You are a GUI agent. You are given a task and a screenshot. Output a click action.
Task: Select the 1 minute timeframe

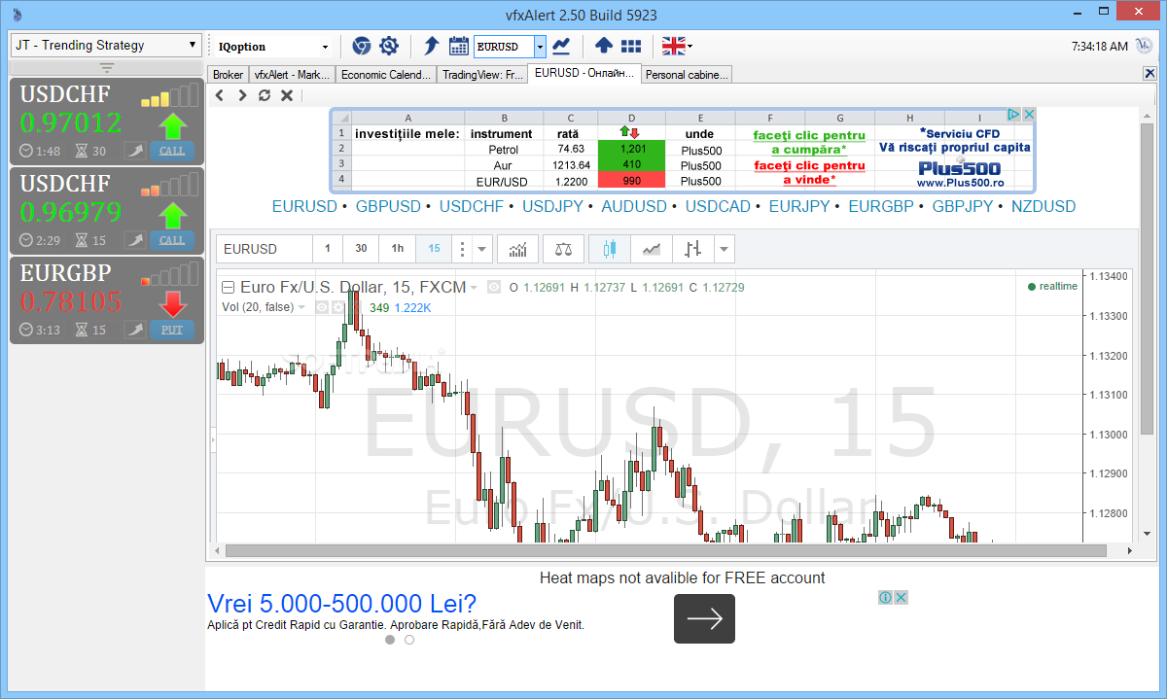(x=328, y=249)
